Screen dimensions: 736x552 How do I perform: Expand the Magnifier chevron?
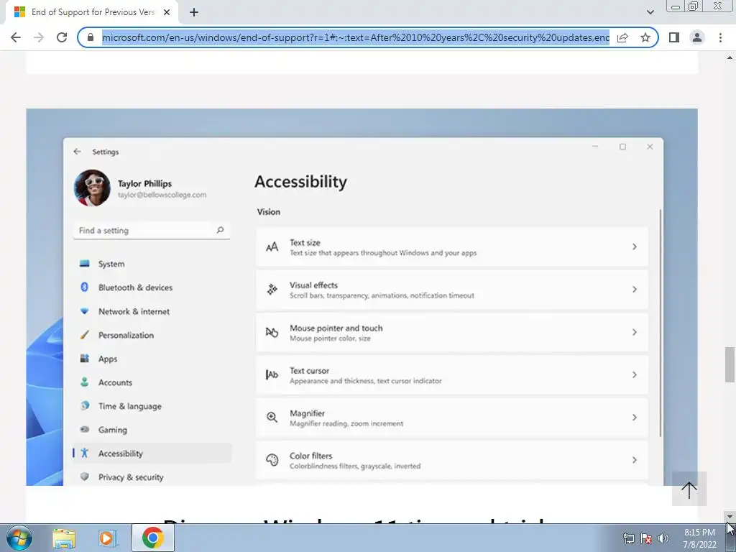point(634,418)
